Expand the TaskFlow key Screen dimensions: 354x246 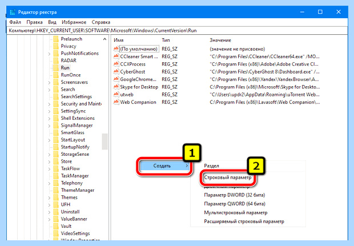click(49, 169)
